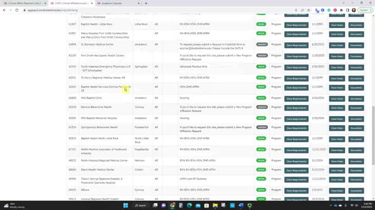Click the browser forward arrow
The image size is (375, 210).
pyautogui.click(x=10, y=10)
